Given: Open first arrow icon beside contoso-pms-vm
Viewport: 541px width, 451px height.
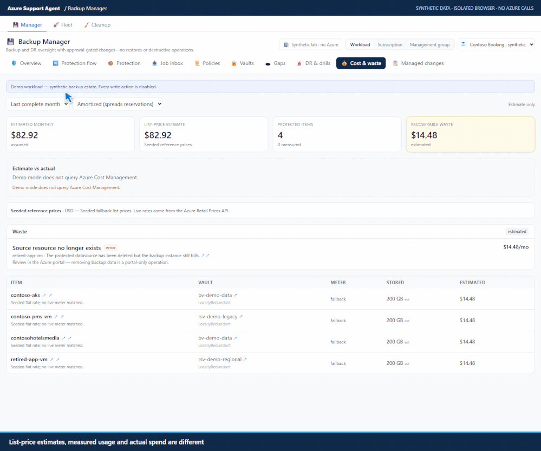Looking at the screenshot, I should point(56,316).
